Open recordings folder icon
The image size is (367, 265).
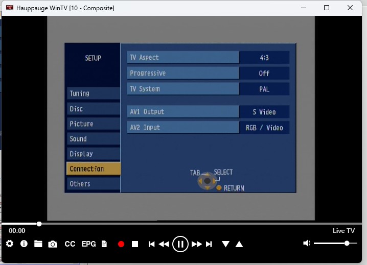pos(38,244)
